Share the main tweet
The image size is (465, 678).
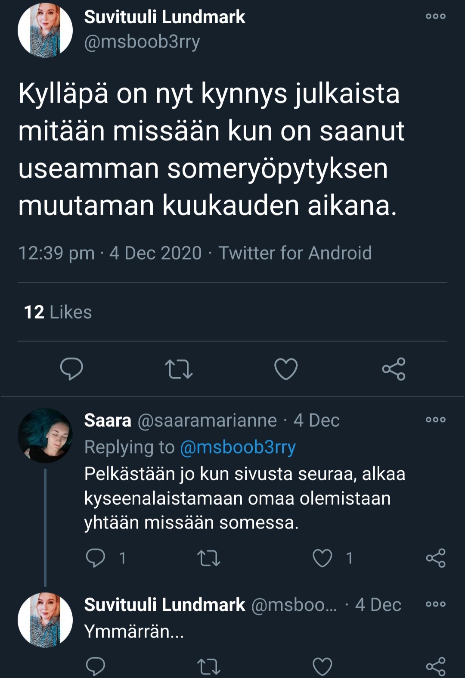pos(394,369)
